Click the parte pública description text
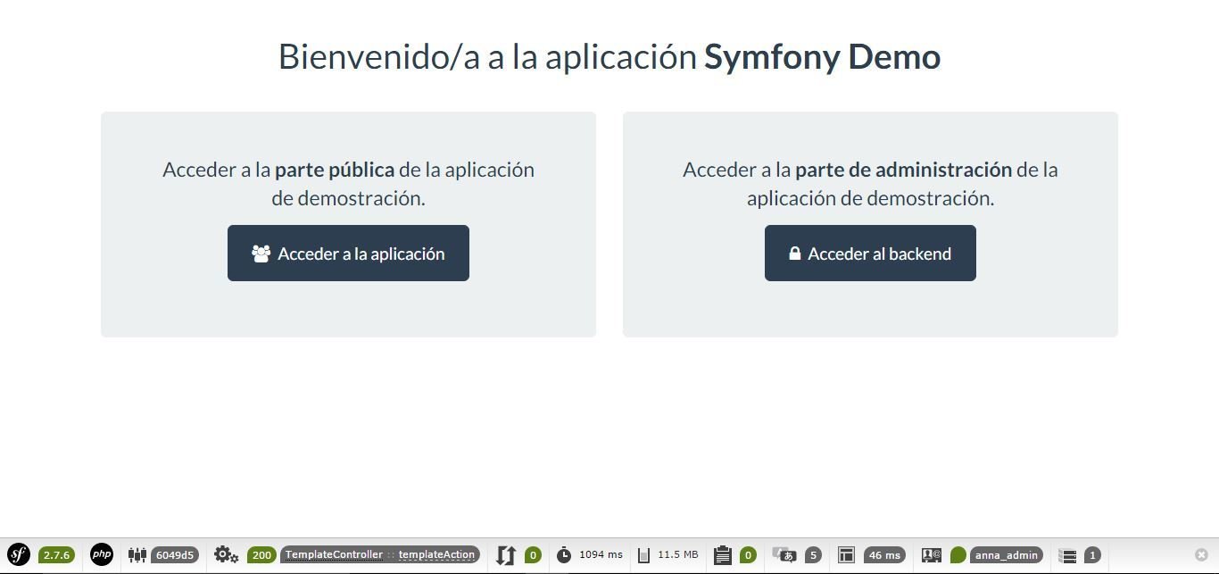The height and width of the screenshot is (574, 1219). click(348, 183)
